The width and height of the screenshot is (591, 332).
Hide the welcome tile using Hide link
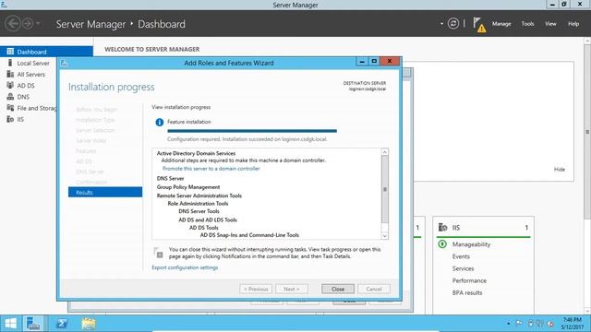point(560,170)
